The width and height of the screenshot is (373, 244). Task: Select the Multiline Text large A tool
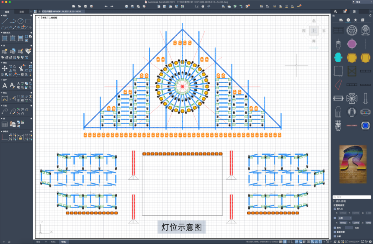click(4, 86)
